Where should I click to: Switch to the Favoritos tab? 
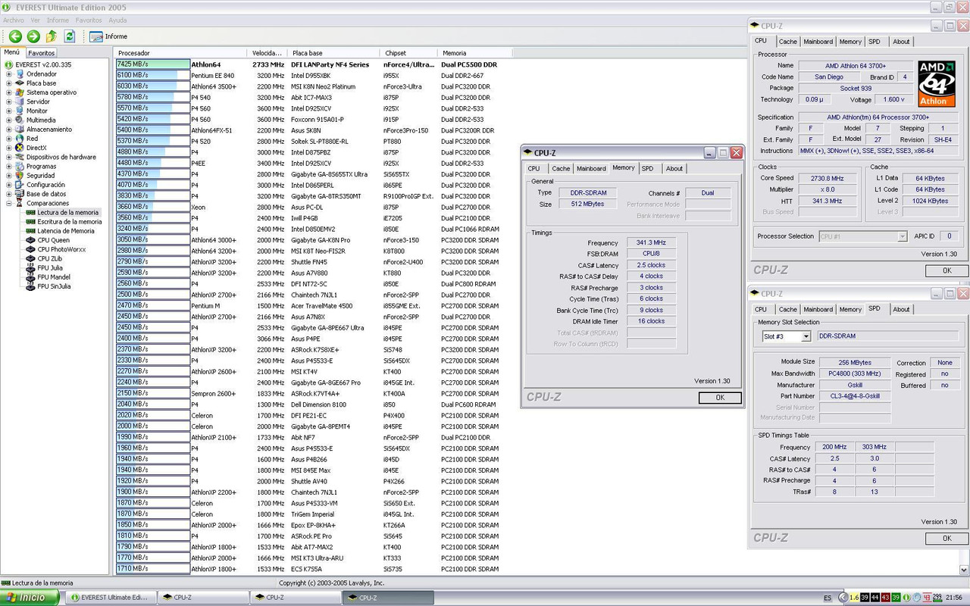[x=41, y=53]
